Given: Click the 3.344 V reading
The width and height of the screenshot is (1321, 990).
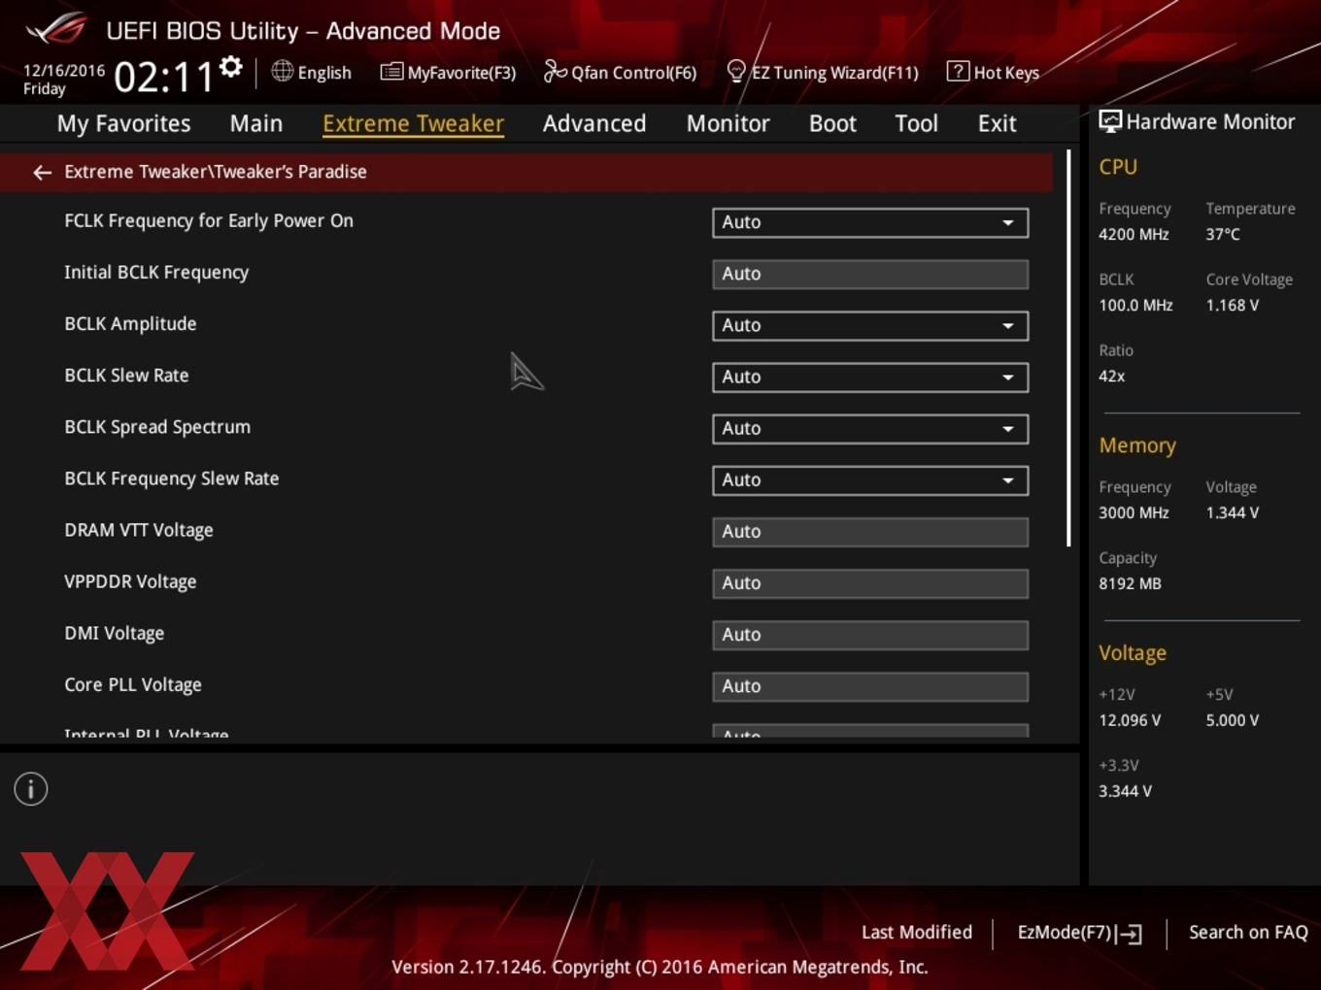Looking at the screenshot, I should (x=1125, y=791).
